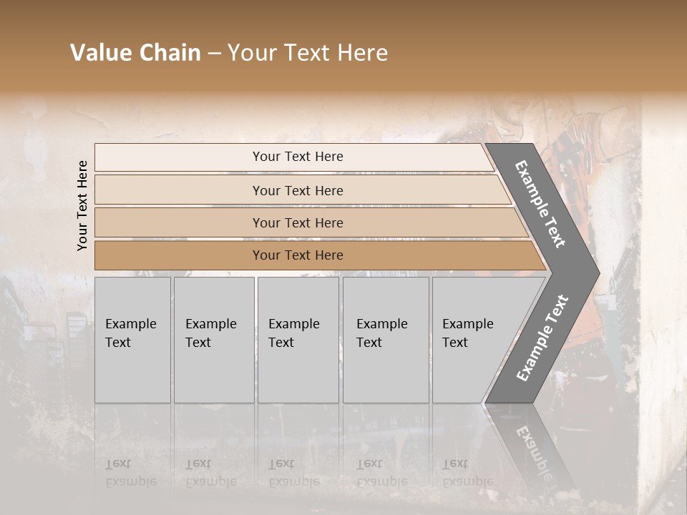Click the lower "Example Text" on dark chevron
This screenshot has width=687, height=515.
(x=542, y=338)
